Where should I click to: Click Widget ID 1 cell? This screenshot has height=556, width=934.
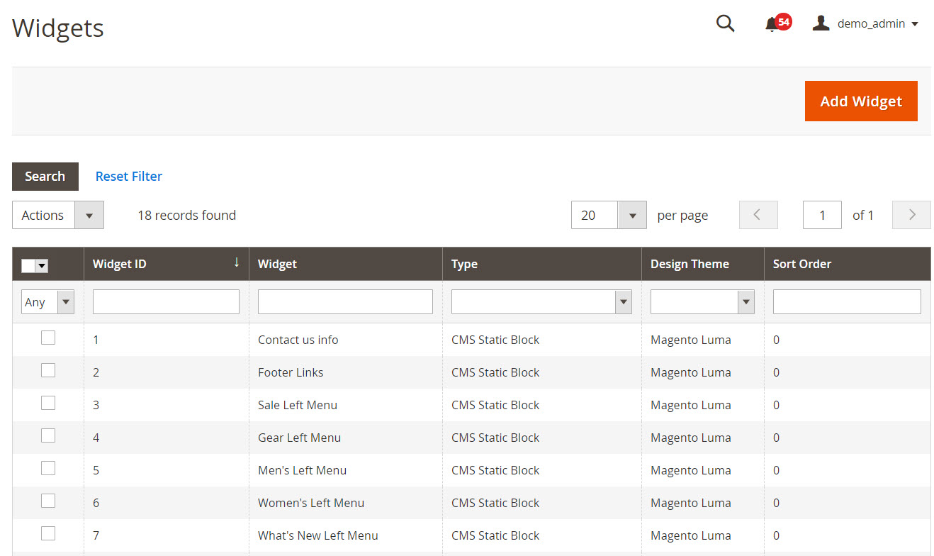(166, 340)
